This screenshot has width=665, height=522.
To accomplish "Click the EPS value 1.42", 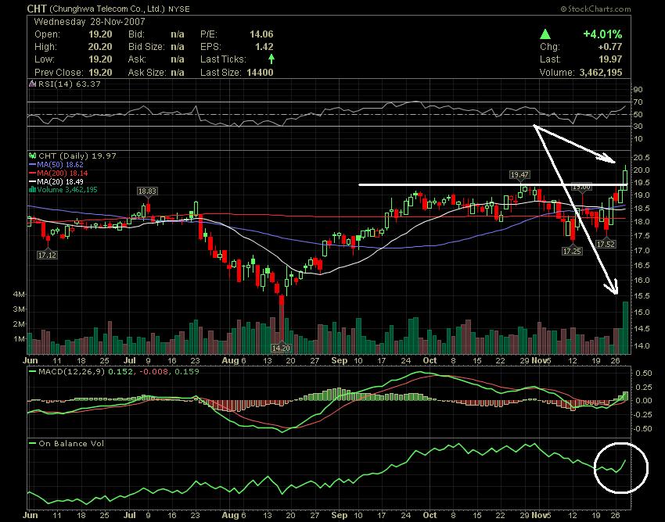I will click(264, 47).
